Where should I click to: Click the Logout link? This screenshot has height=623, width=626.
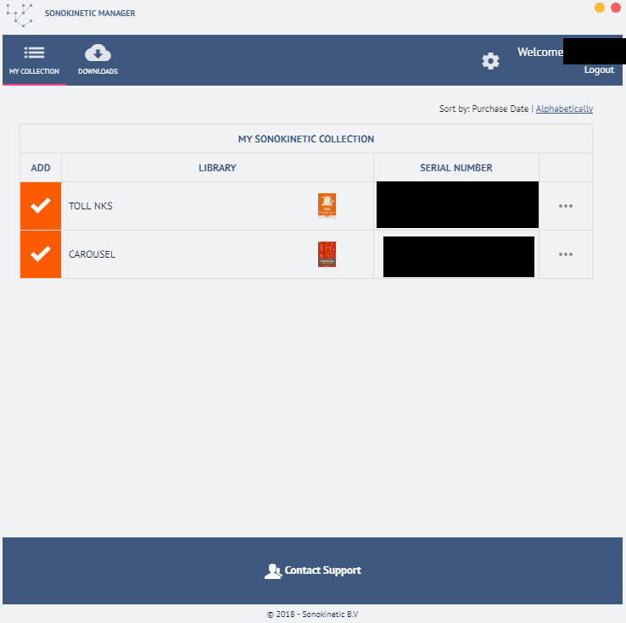point(599,70)
